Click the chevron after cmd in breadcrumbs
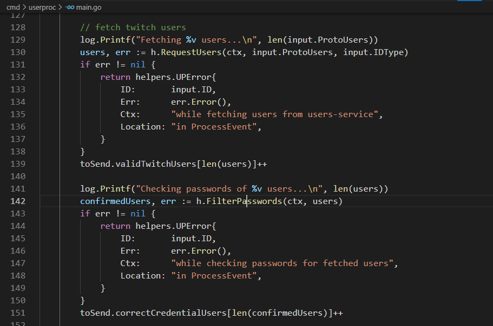This screenshot has width=493, height=326. [x=24, y=7]
